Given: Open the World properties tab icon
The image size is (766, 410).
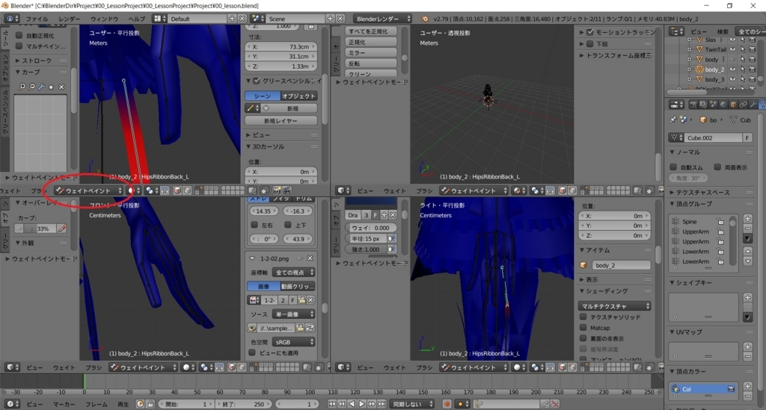Looking at the screenshot, I should [723, 105].
